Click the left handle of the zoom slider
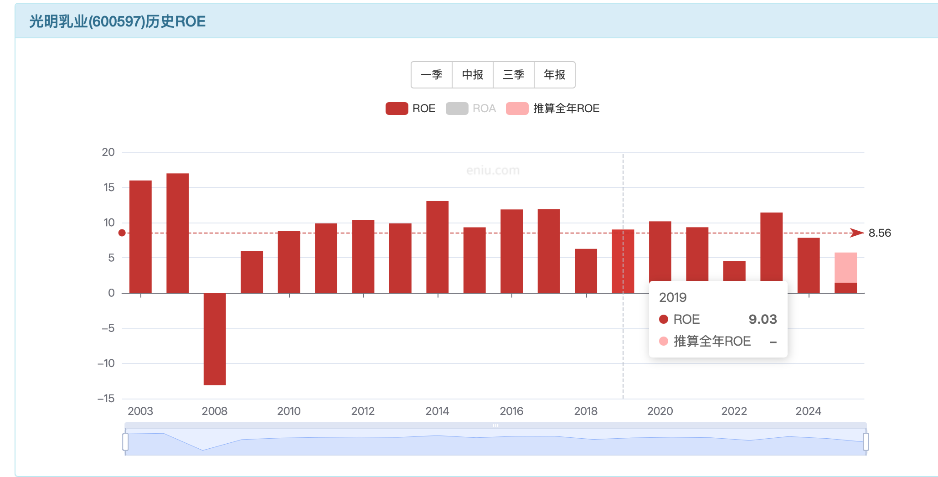 point(125,441)
